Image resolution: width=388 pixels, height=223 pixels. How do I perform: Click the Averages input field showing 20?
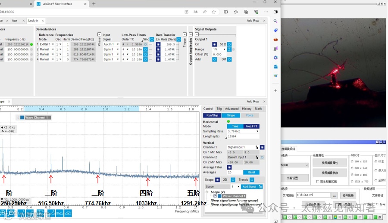[x=235, y=172]
